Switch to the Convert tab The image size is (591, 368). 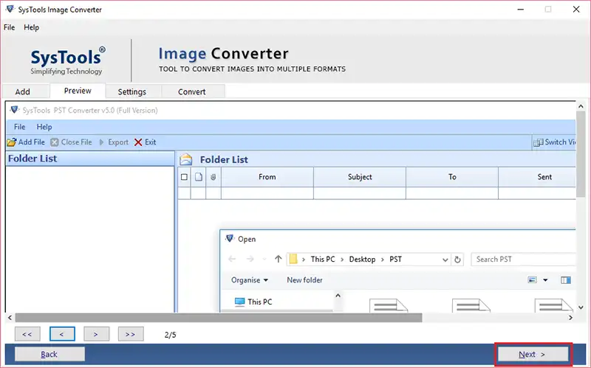[192, 91]
